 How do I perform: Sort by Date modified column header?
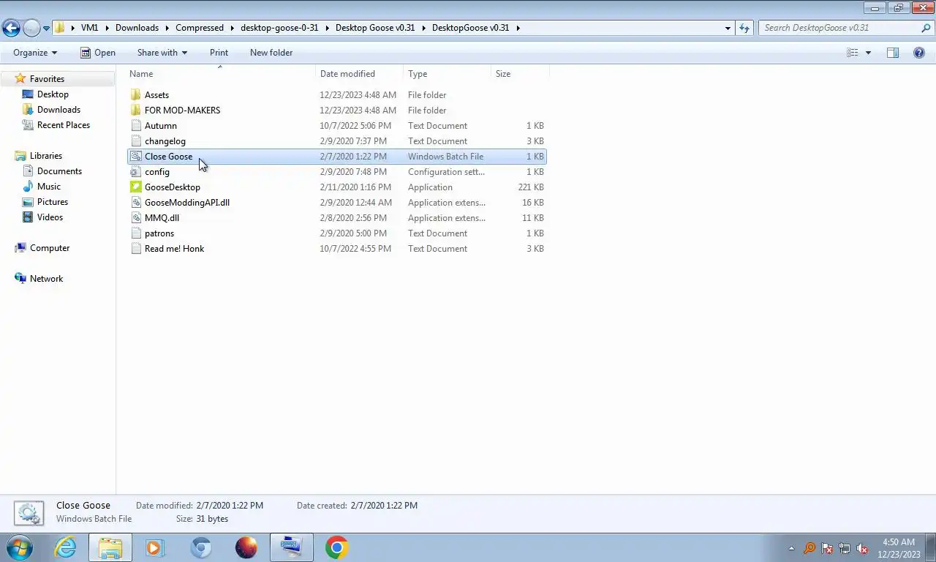click(360, 74)
